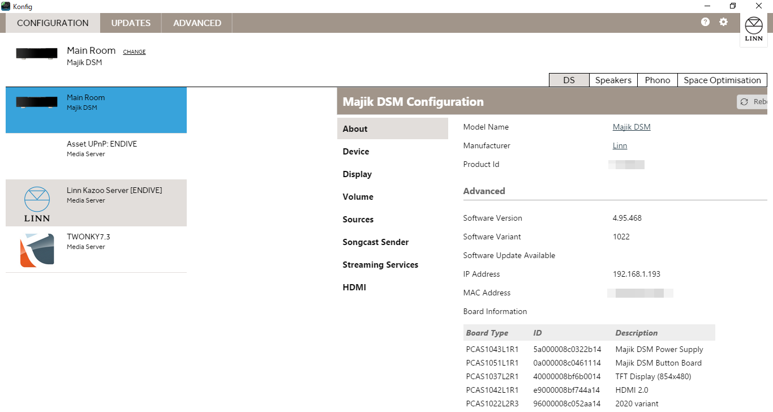Click the Advanced section heading
Image resolution: width=773 pixels, height=412 pixels.
(x=484, y=191)
